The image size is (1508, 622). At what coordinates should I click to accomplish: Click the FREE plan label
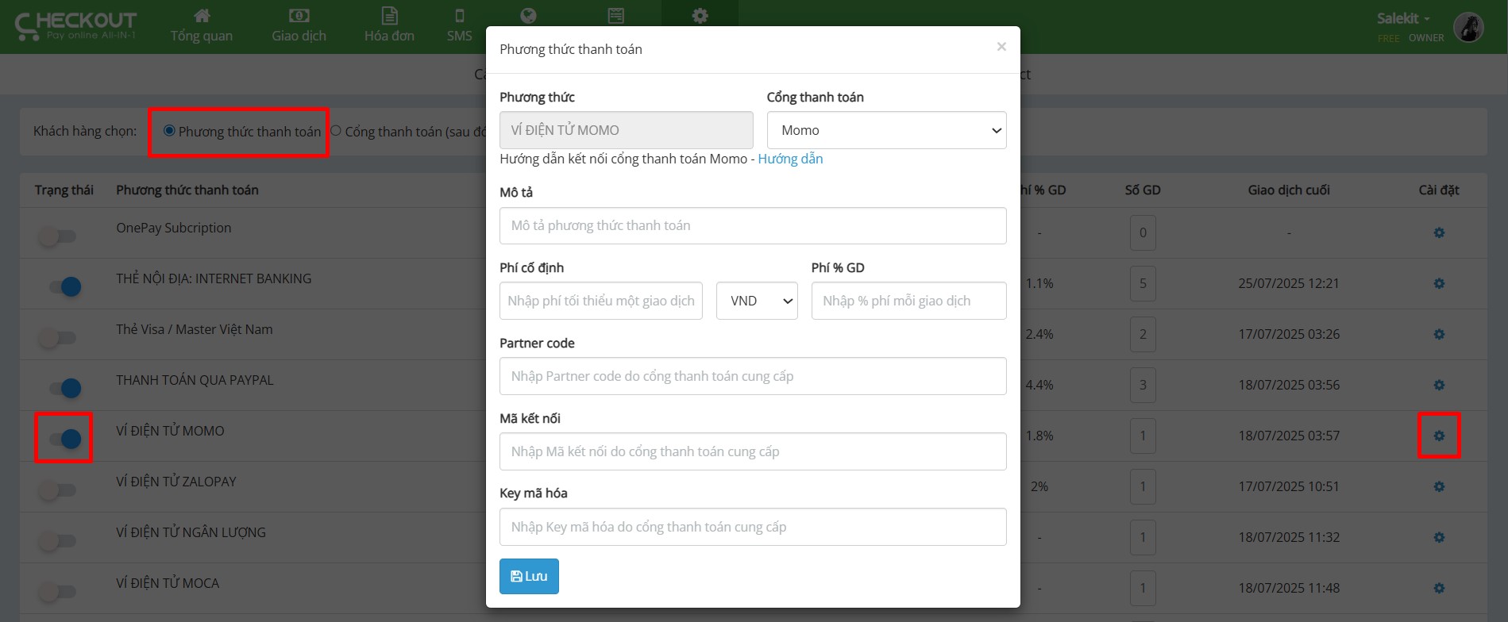(1388, 38)
